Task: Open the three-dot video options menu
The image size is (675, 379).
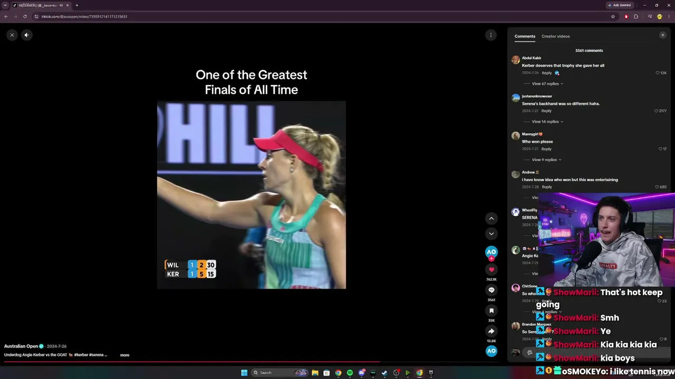Action: 491,35
